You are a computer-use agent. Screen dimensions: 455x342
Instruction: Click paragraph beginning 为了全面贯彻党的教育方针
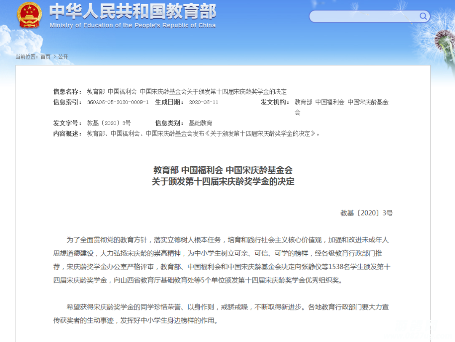(x=222, y=260)
